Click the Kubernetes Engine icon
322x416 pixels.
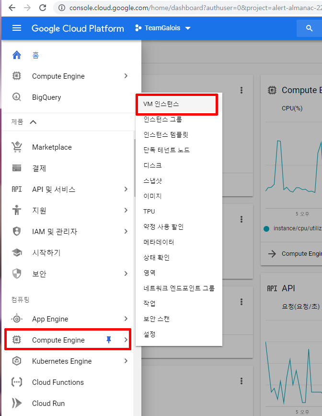click(x=17, y=361)
